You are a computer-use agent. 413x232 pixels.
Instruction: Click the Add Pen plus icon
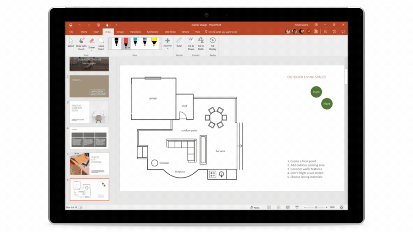click(x=167, y=41)
